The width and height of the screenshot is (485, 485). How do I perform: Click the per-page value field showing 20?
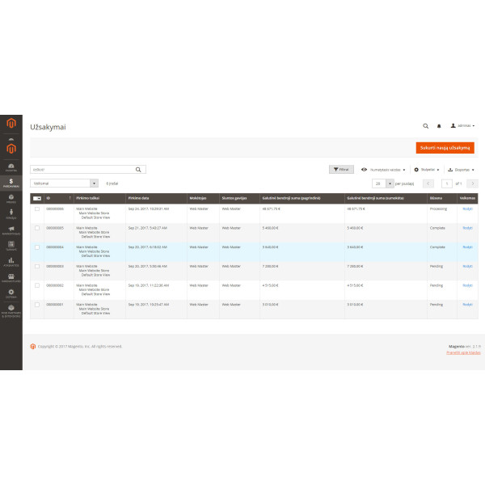tap(379, 183)
